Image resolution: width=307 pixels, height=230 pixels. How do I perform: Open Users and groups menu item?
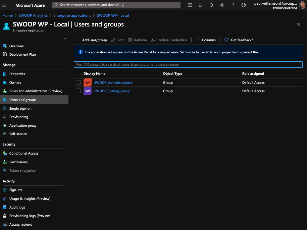[x=34, y=100]
